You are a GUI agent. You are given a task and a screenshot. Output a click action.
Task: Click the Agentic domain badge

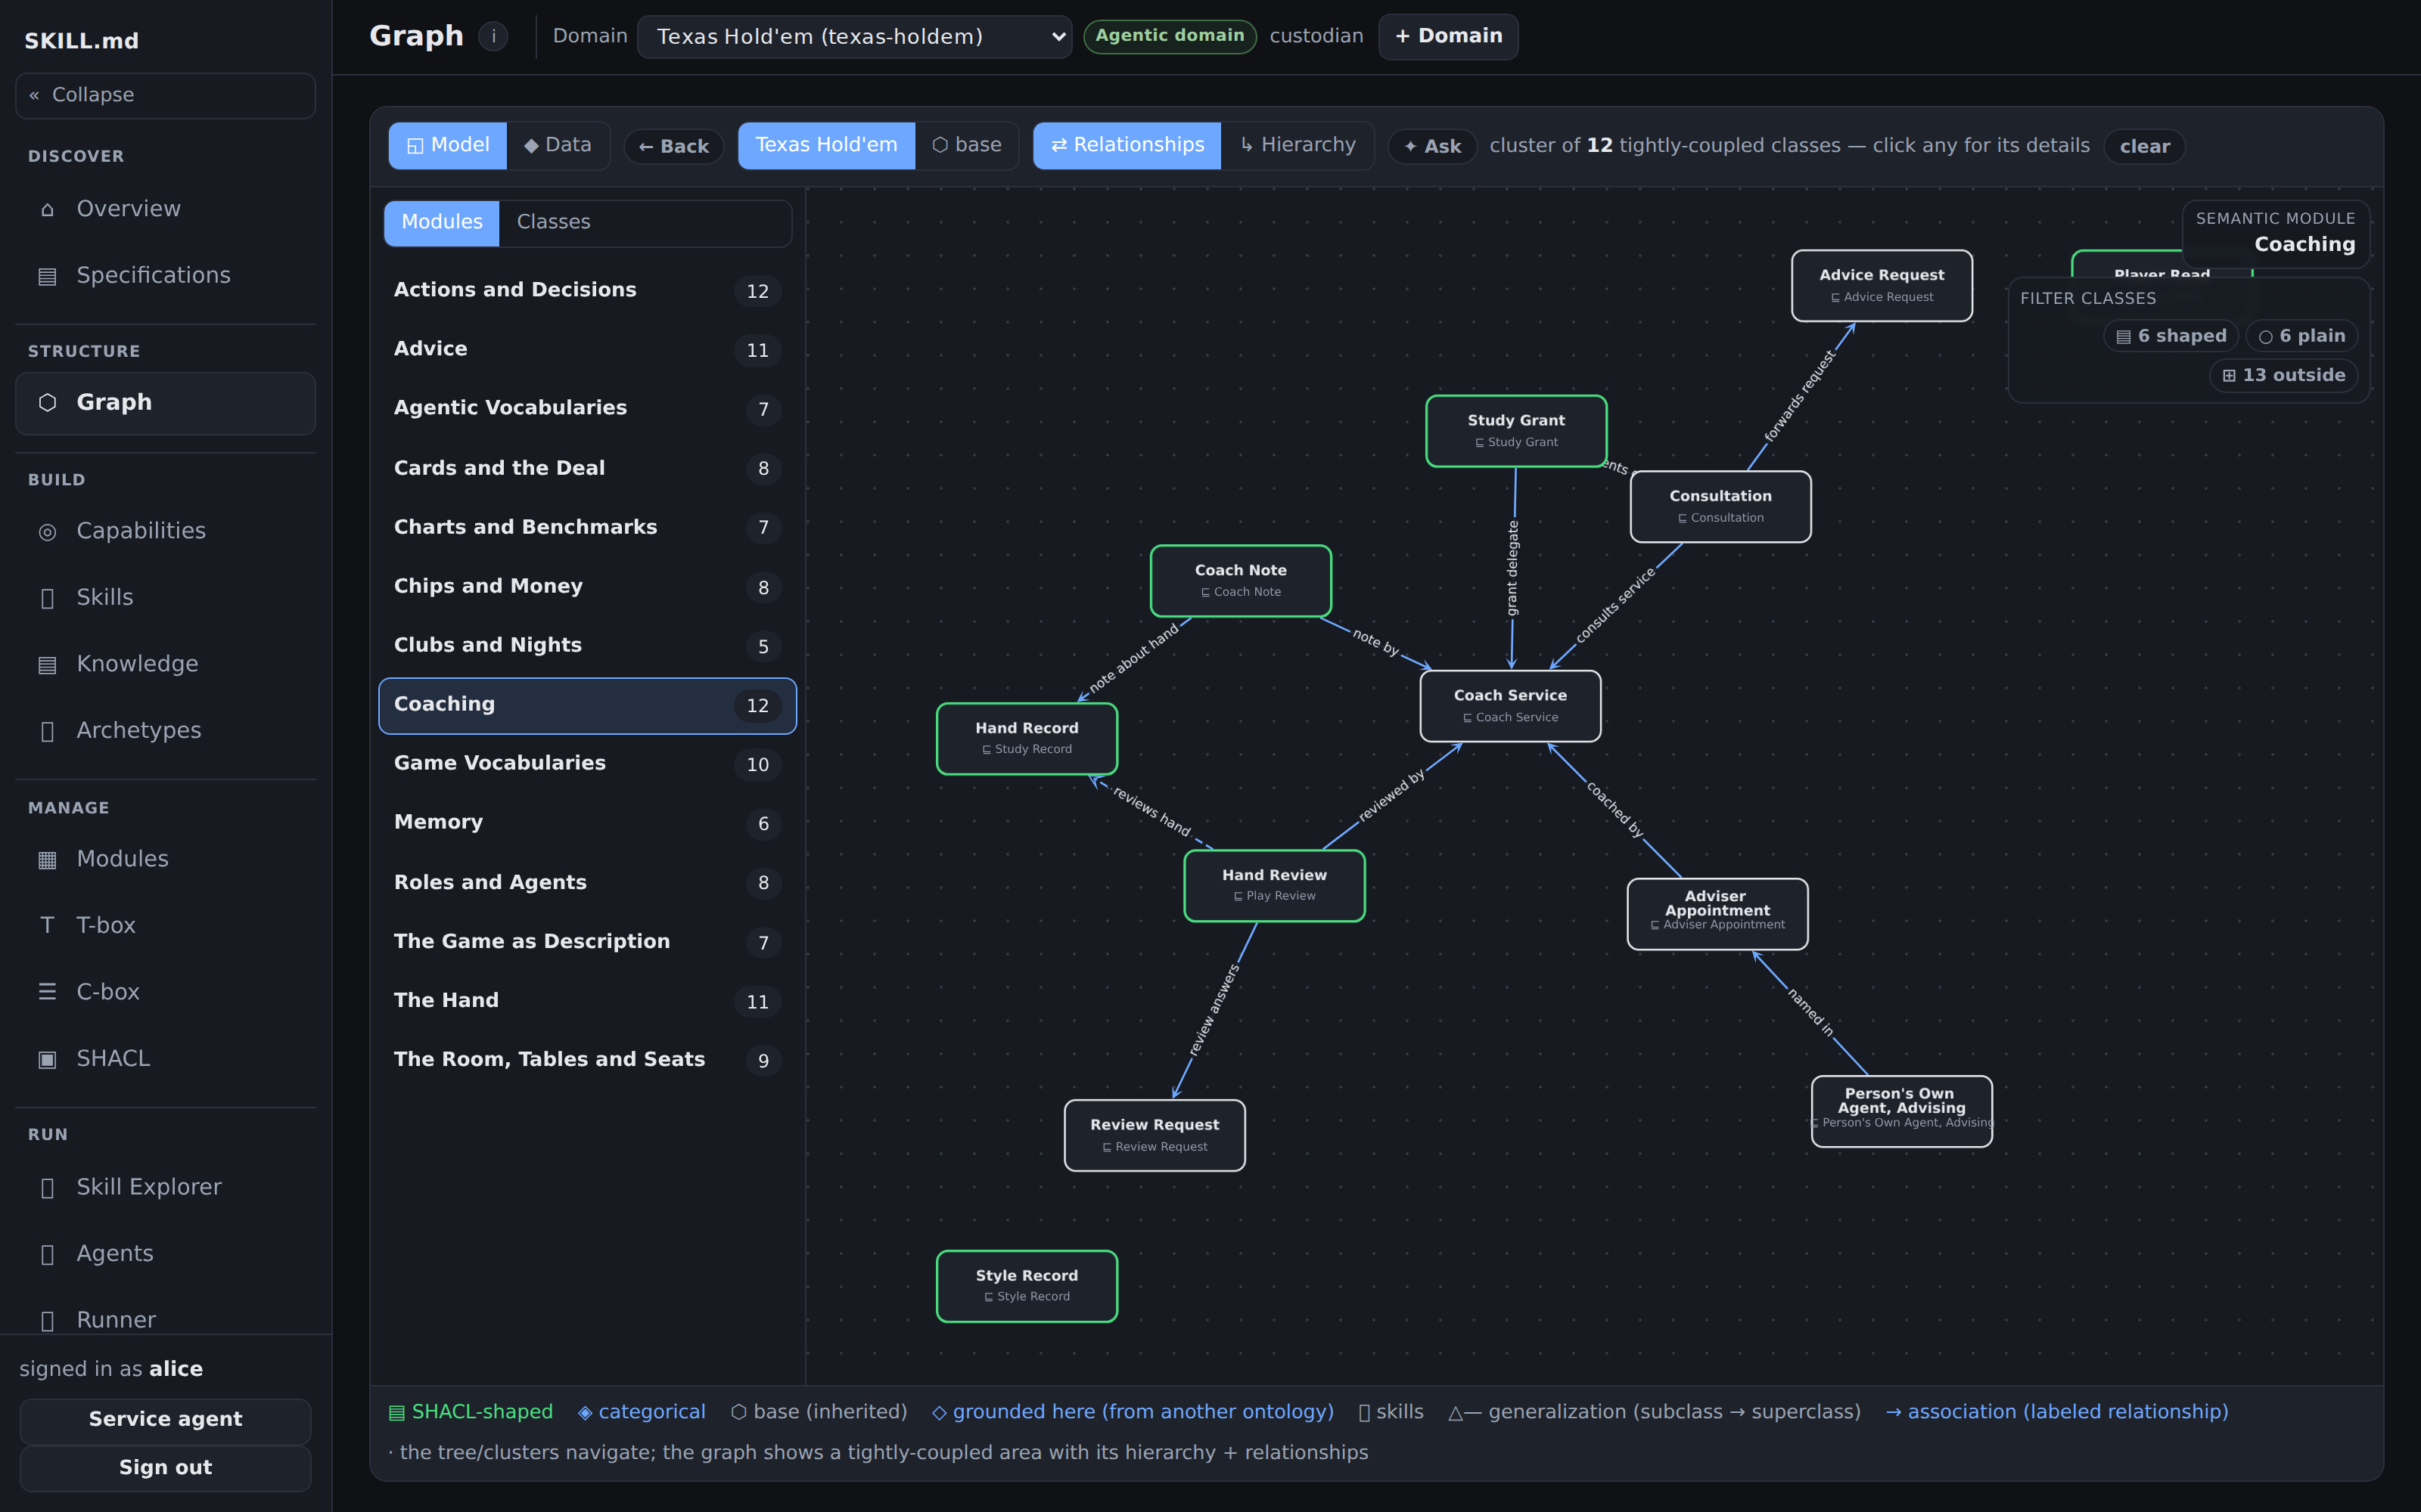point(1170,36)
